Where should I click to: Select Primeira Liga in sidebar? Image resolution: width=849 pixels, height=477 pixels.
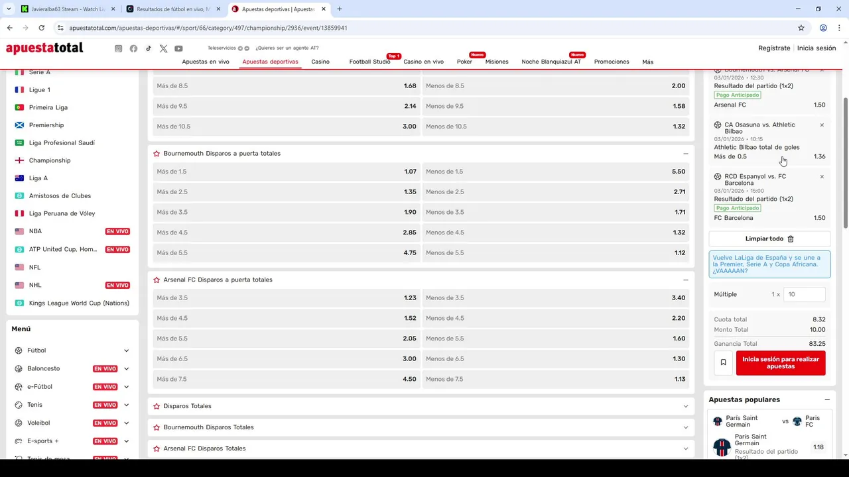(48, 107)
